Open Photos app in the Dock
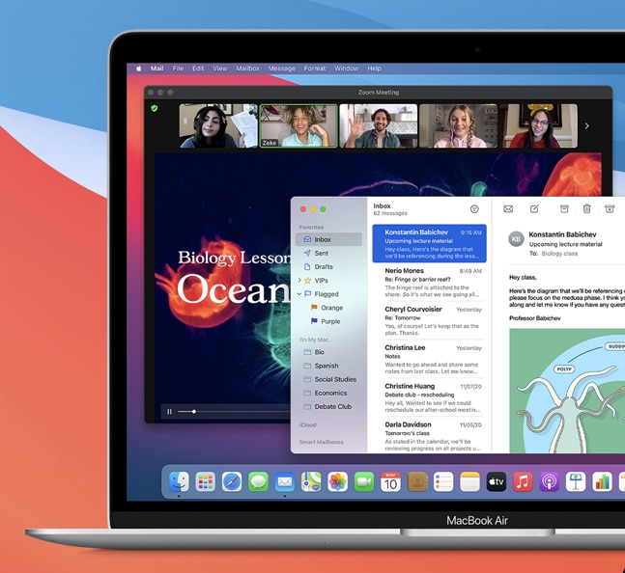Viewport: 625px width, 573px height. point(337,482)
